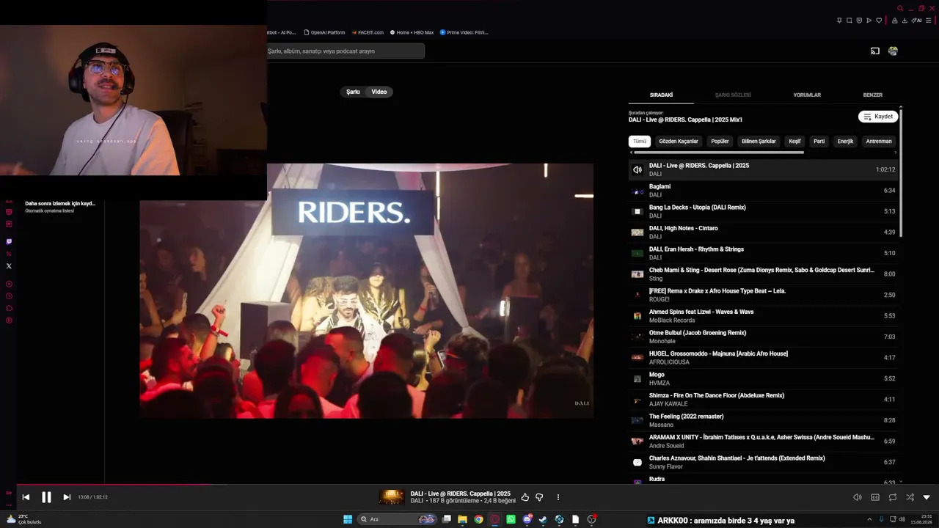Toggle shuffle in the player bar
This screenshot has height=528, width=939.
tap(910, 497)
